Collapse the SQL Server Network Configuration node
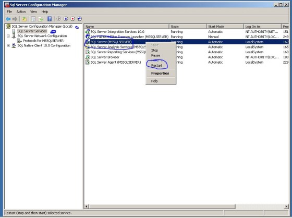 8,36
